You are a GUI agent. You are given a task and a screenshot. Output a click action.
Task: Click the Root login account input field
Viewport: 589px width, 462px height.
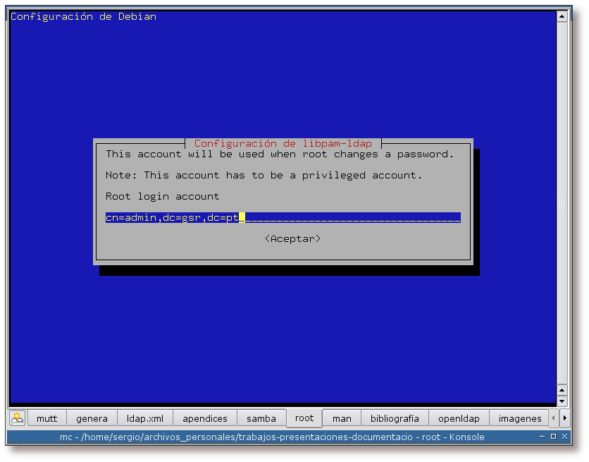pos(282,217)
